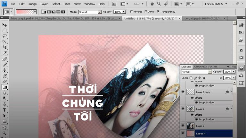The width and height of the screenshot is (246, 138).
Task: Click the Rotate View tool in application bar
Action: 166,4
